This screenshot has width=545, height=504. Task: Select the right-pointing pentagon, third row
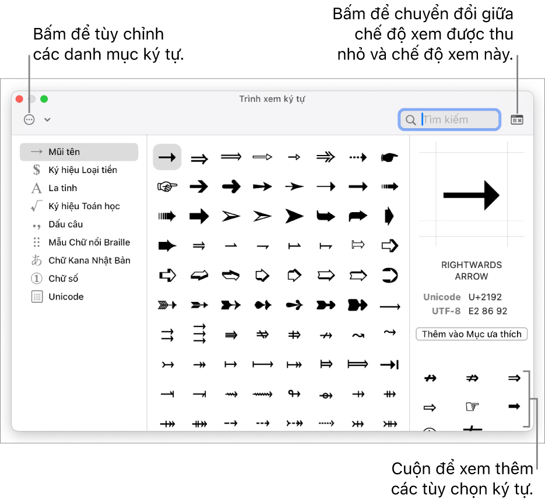pyautogui.click(x=389, y=216)
